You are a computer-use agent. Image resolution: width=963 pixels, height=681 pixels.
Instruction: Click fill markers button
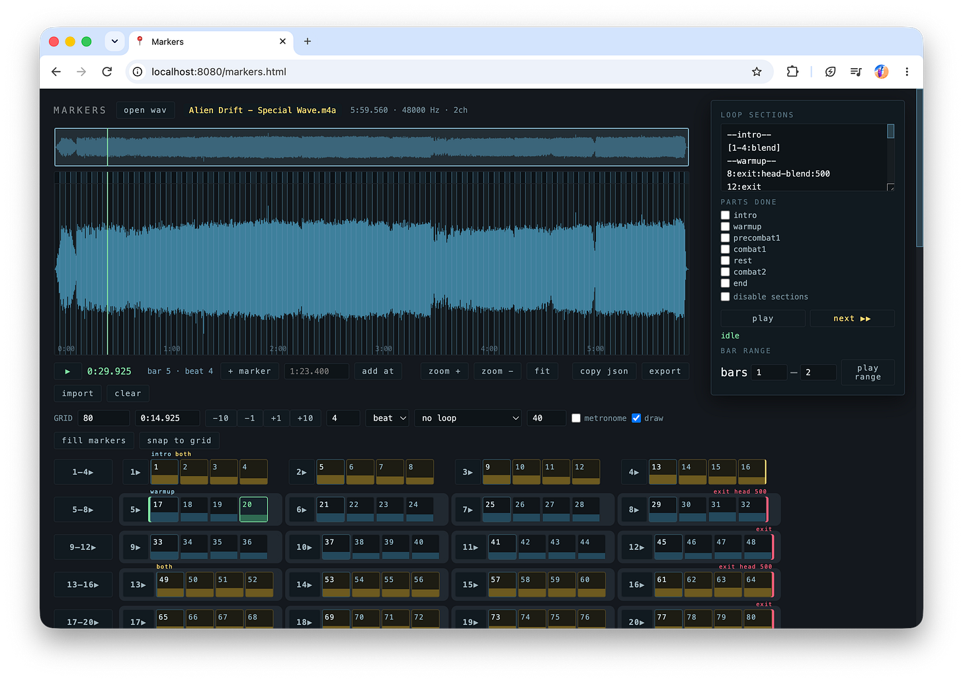point(94,441)
